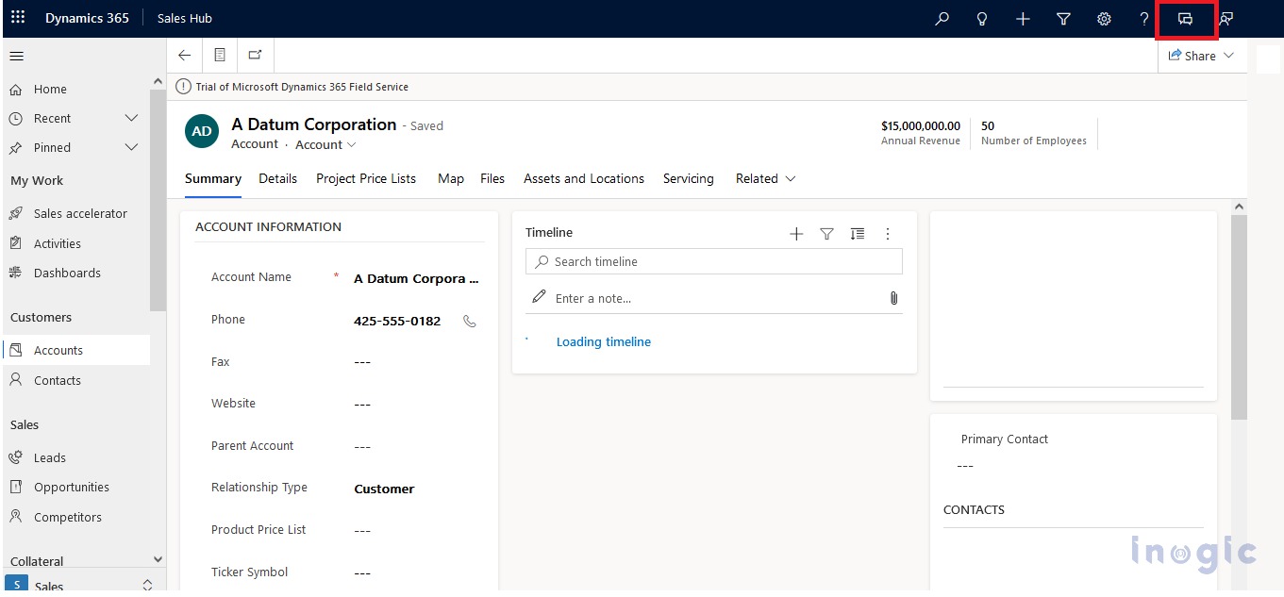Image resolution: width=1284 pixels, height=597 pixels.
Task: Open advanced find funnel icon in top bar
Action: pos(1063,19)
